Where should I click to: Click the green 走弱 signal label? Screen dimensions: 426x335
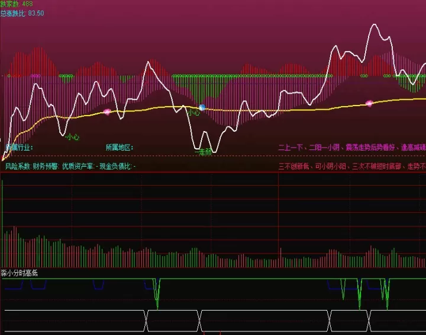coord(204,152)
